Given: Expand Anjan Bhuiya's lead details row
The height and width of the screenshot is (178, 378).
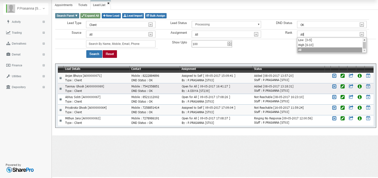Looking at the screenshot, I should 61,78.
